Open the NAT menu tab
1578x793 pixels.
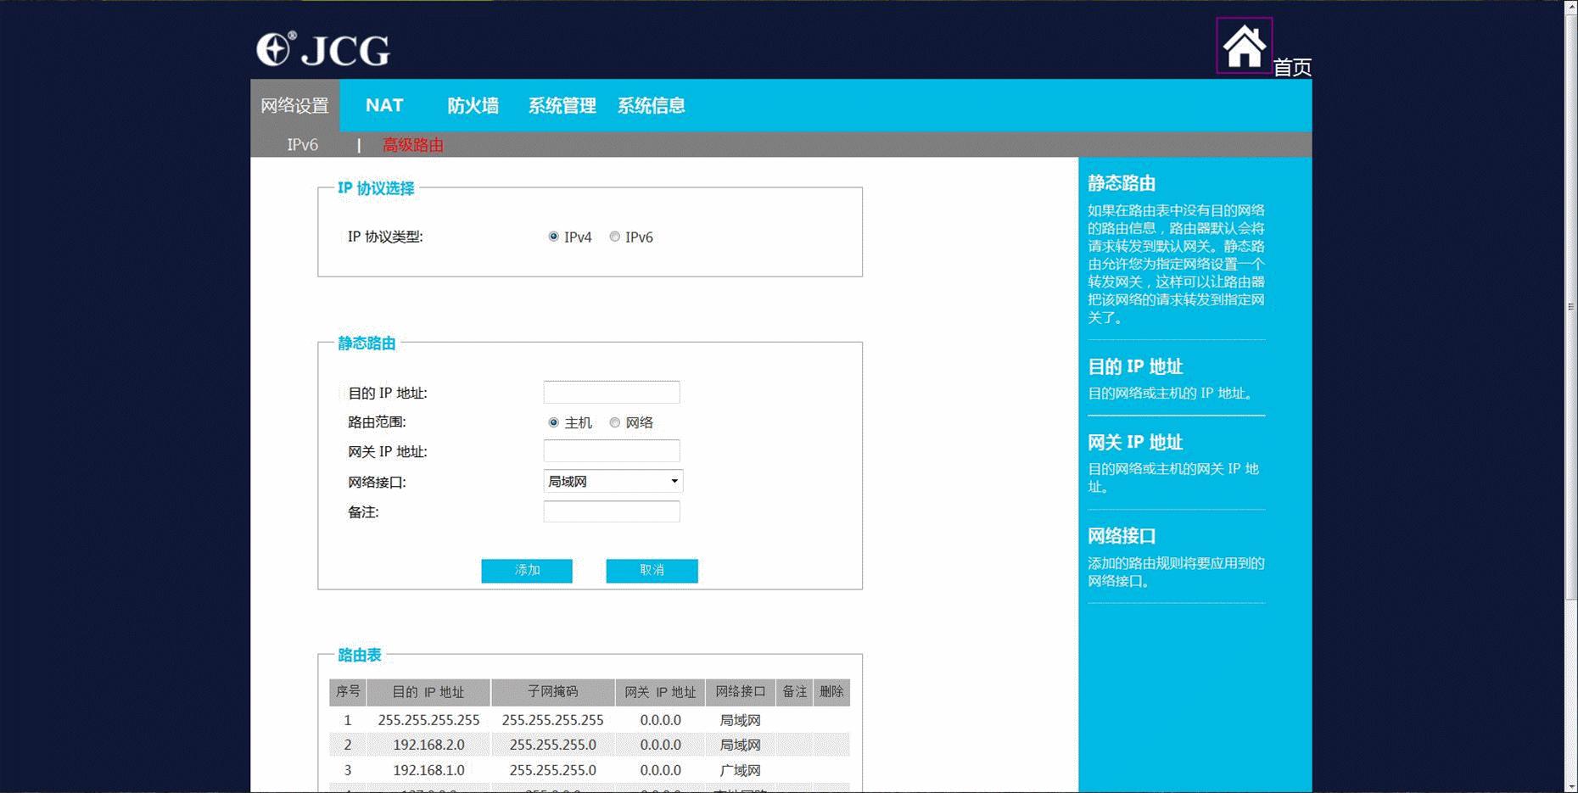click(383, 105)
